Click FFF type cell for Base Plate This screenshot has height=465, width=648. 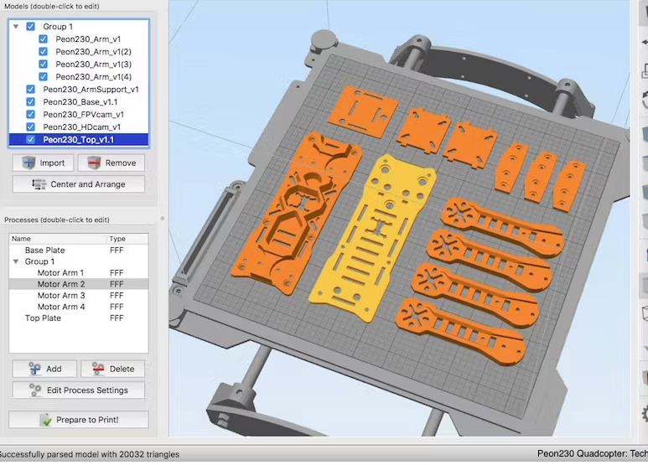pyautogui.click(x=117, y=251)
